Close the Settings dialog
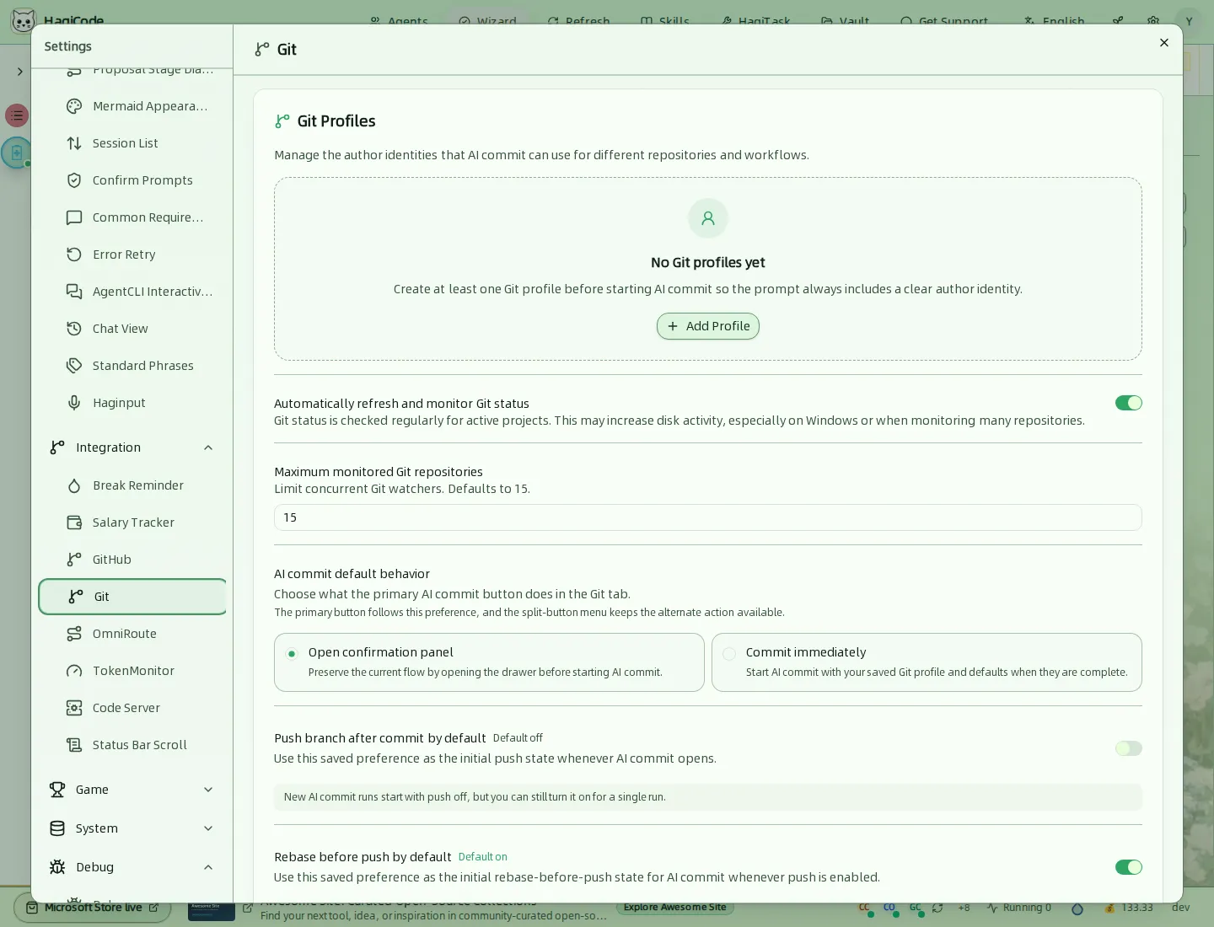1214x927 pixels. tap(1164, 43)
